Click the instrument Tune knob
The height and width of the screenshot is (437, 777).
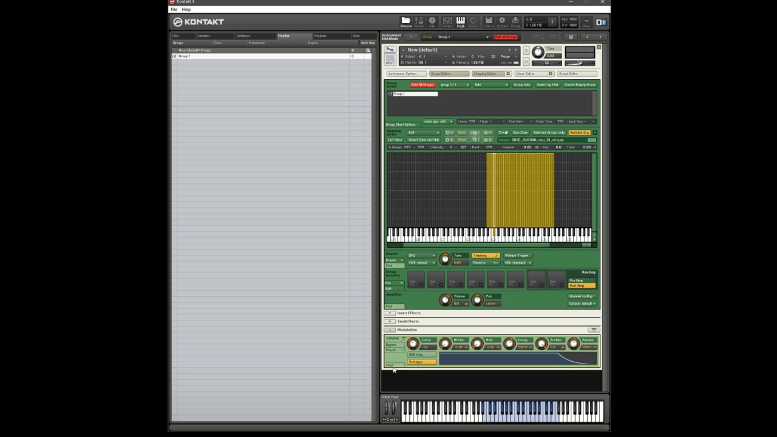click(538, 52)
